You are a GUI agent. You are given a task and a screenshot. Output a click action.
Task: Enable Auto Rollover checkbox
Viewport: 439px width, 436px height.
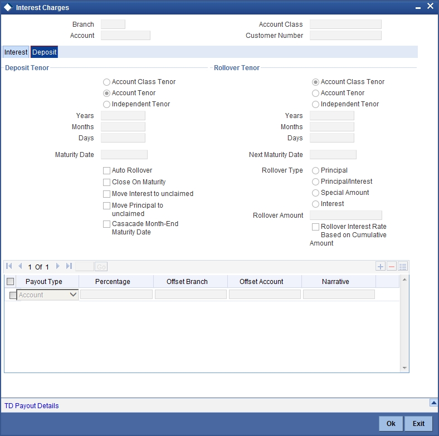click(106, 171)
